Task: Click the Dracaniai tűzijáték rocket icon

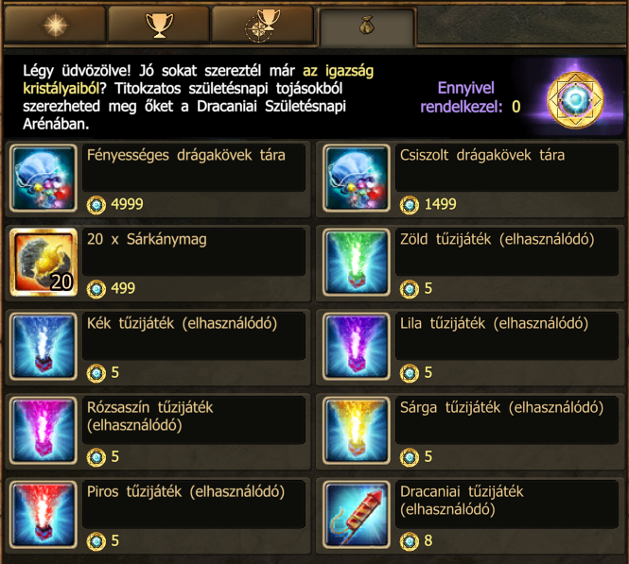Action: (357, 514)
